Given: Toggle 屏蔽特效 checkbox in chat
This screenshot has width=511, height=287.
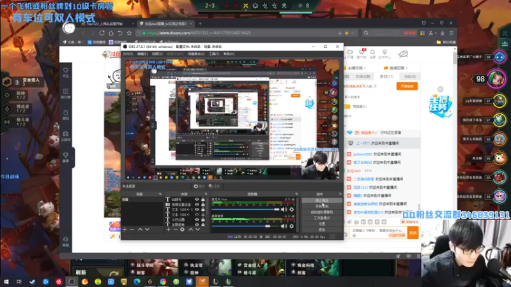Looking at the screenshot, I should [x=403, y=222].
